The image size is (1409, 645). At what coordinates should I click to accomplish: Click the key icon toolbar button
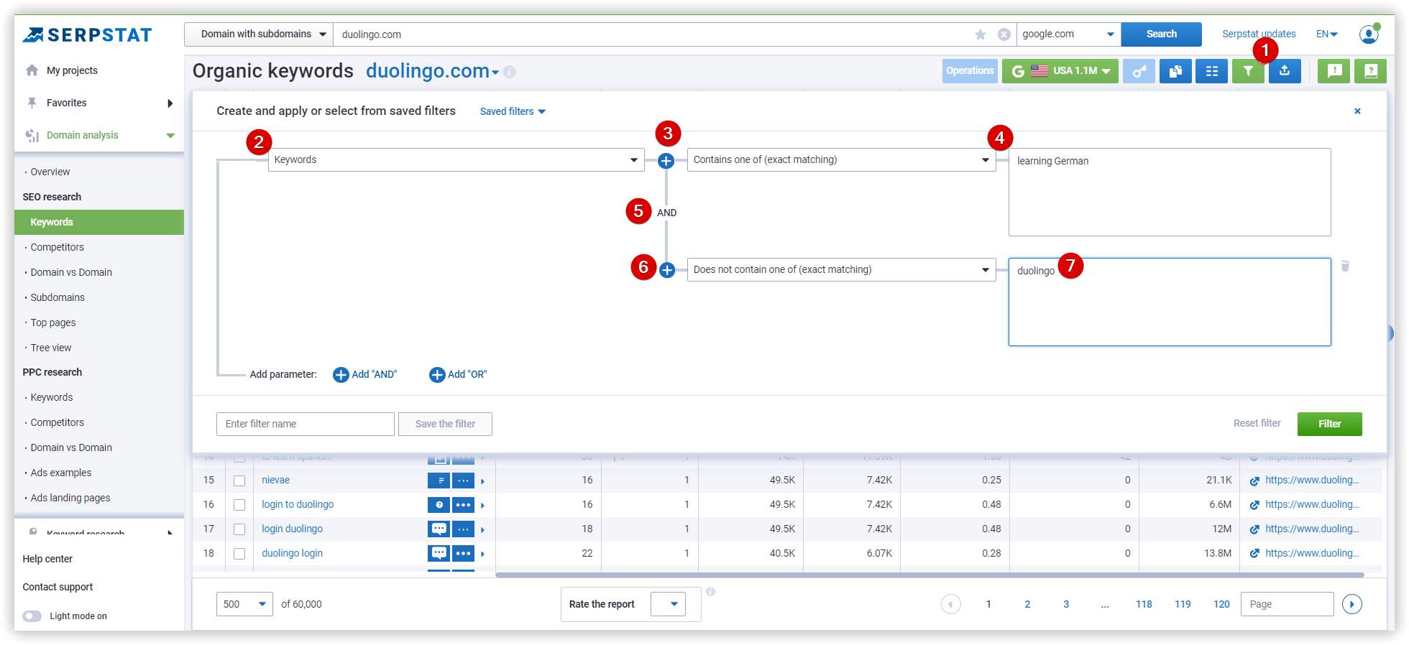tap(1139, 71)
